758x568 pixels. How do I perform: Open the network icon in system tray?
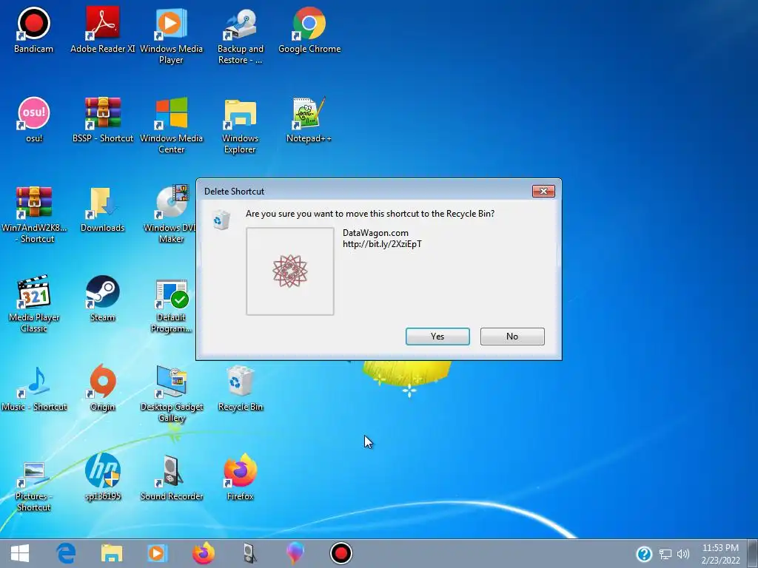click(x=665, y=554)
